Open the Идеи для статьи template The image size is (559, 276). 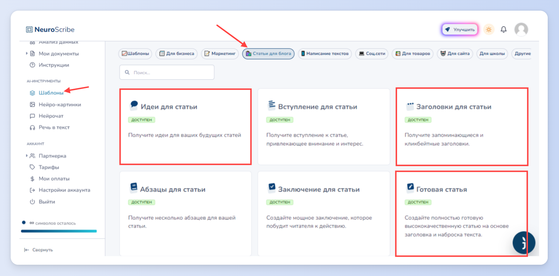(186, 127)
